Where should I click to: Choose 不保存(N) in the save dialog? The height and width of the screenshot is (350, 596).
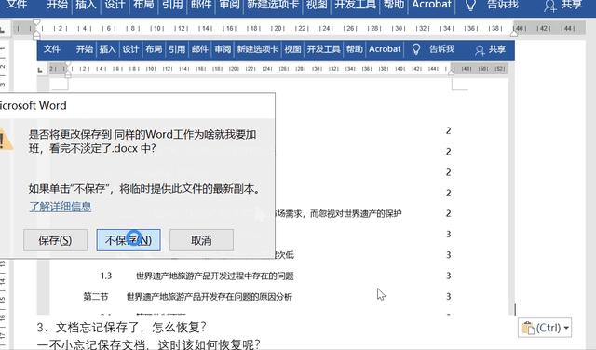pyautogui.click(x=129, y=240)
